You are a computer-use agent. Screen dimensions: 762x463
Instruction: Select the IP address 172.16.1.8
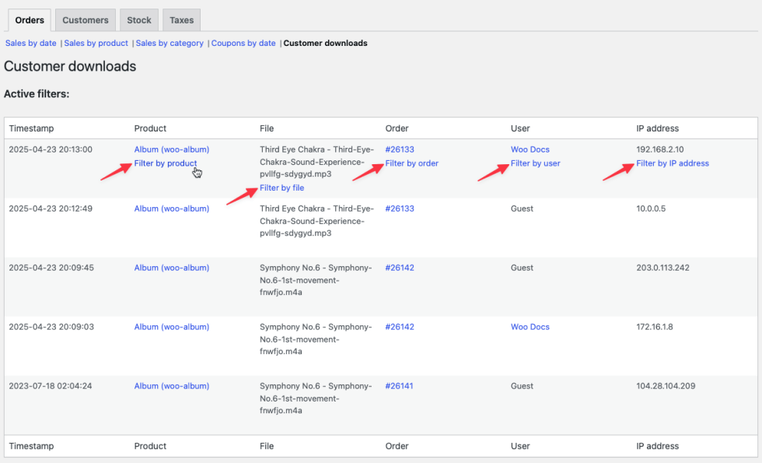pos(655,327)
